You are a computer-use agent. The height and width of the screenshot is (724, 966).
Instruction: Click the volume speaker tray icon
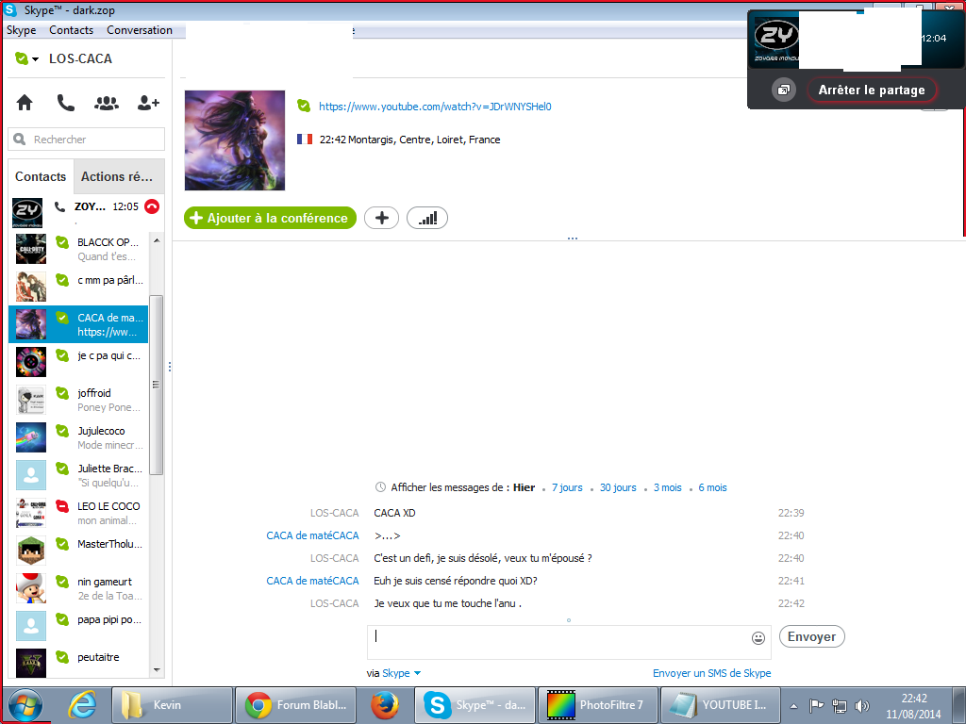862,706
